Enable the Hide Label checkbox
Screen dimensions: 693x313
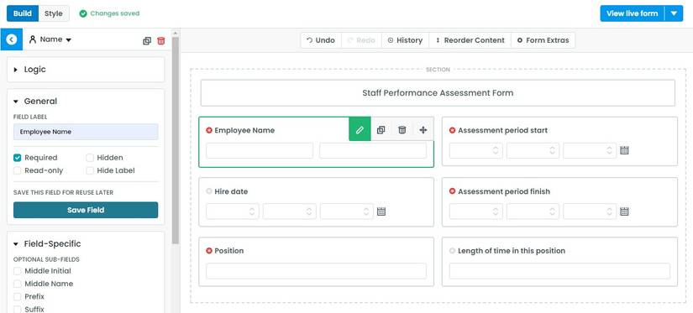coord(90,170)
